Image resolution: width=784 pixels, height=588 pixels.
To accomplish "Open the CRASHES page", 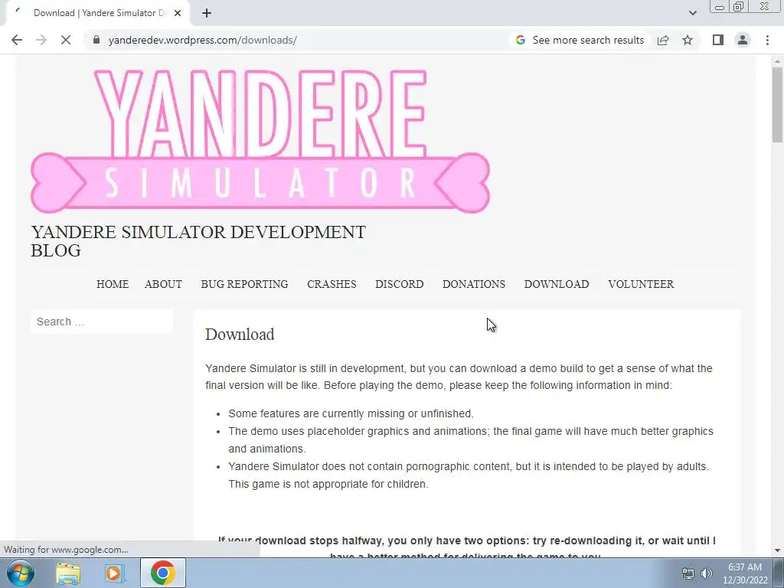I will click(x=332, y=284).
